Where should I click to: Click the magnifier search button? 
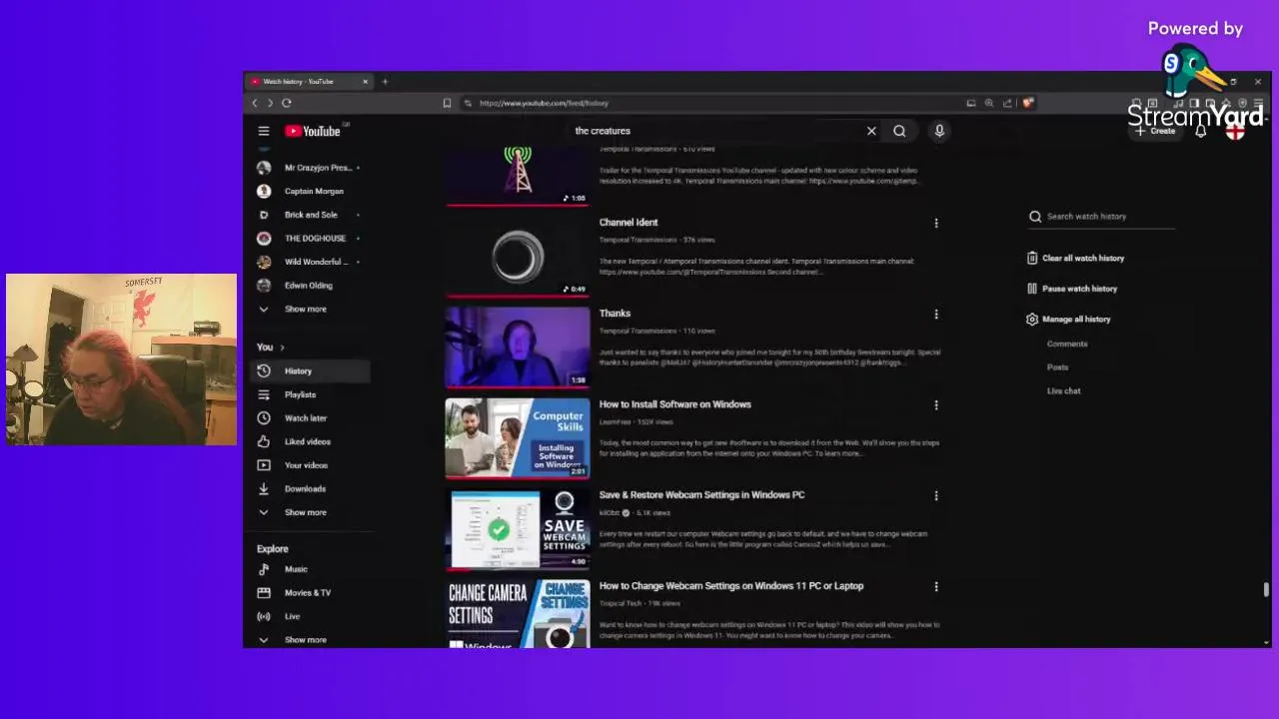899,131
